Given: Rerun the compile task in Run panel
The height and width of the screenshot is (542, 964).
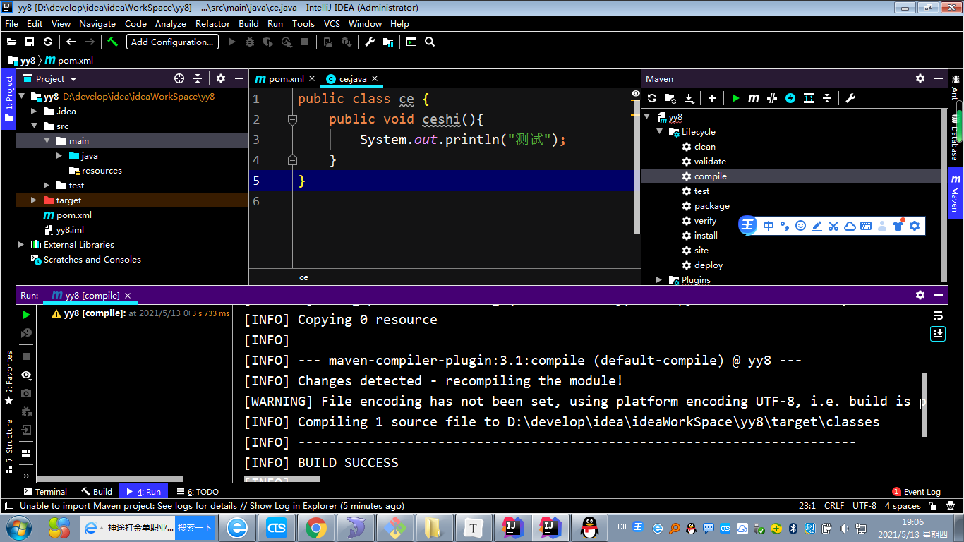Looking at the screenshot, I should point(27,315).
